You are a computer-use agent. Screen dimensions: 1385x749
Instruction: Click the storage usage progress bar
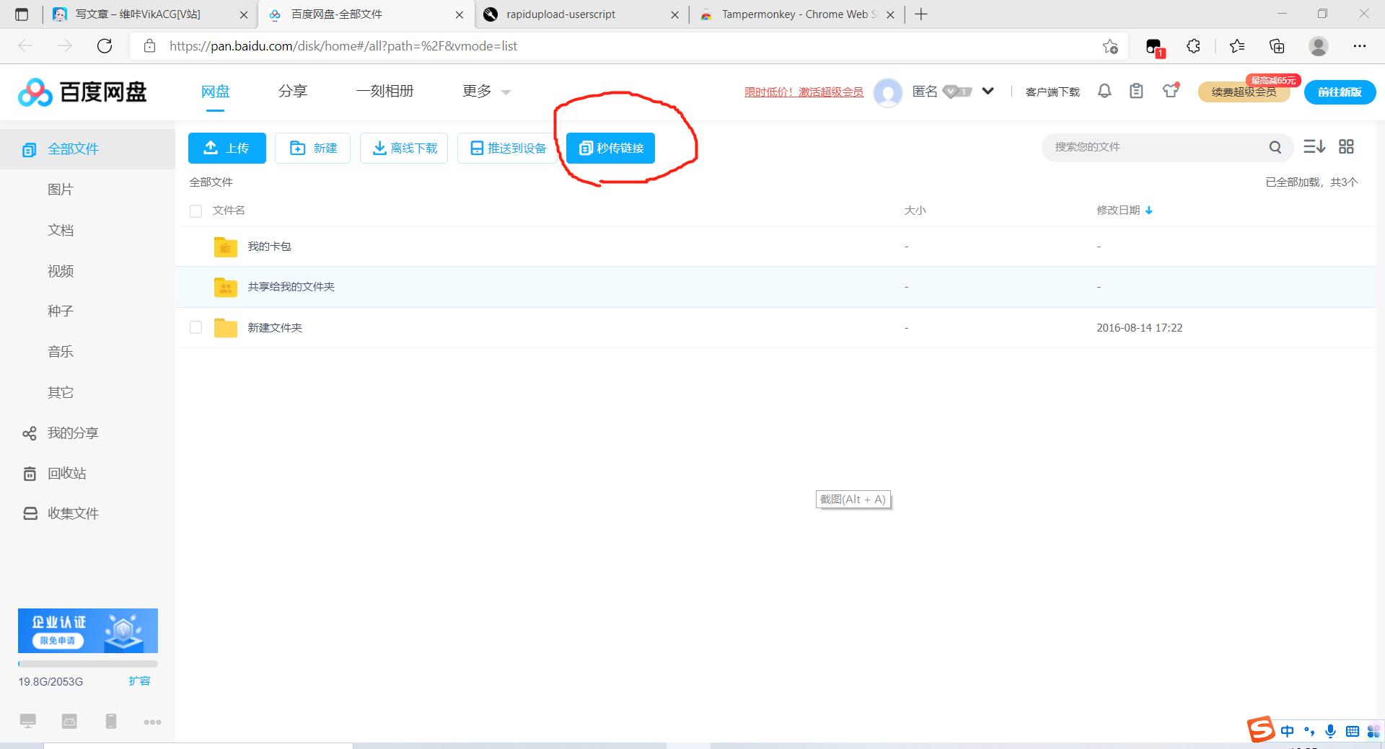click(87, 664)
